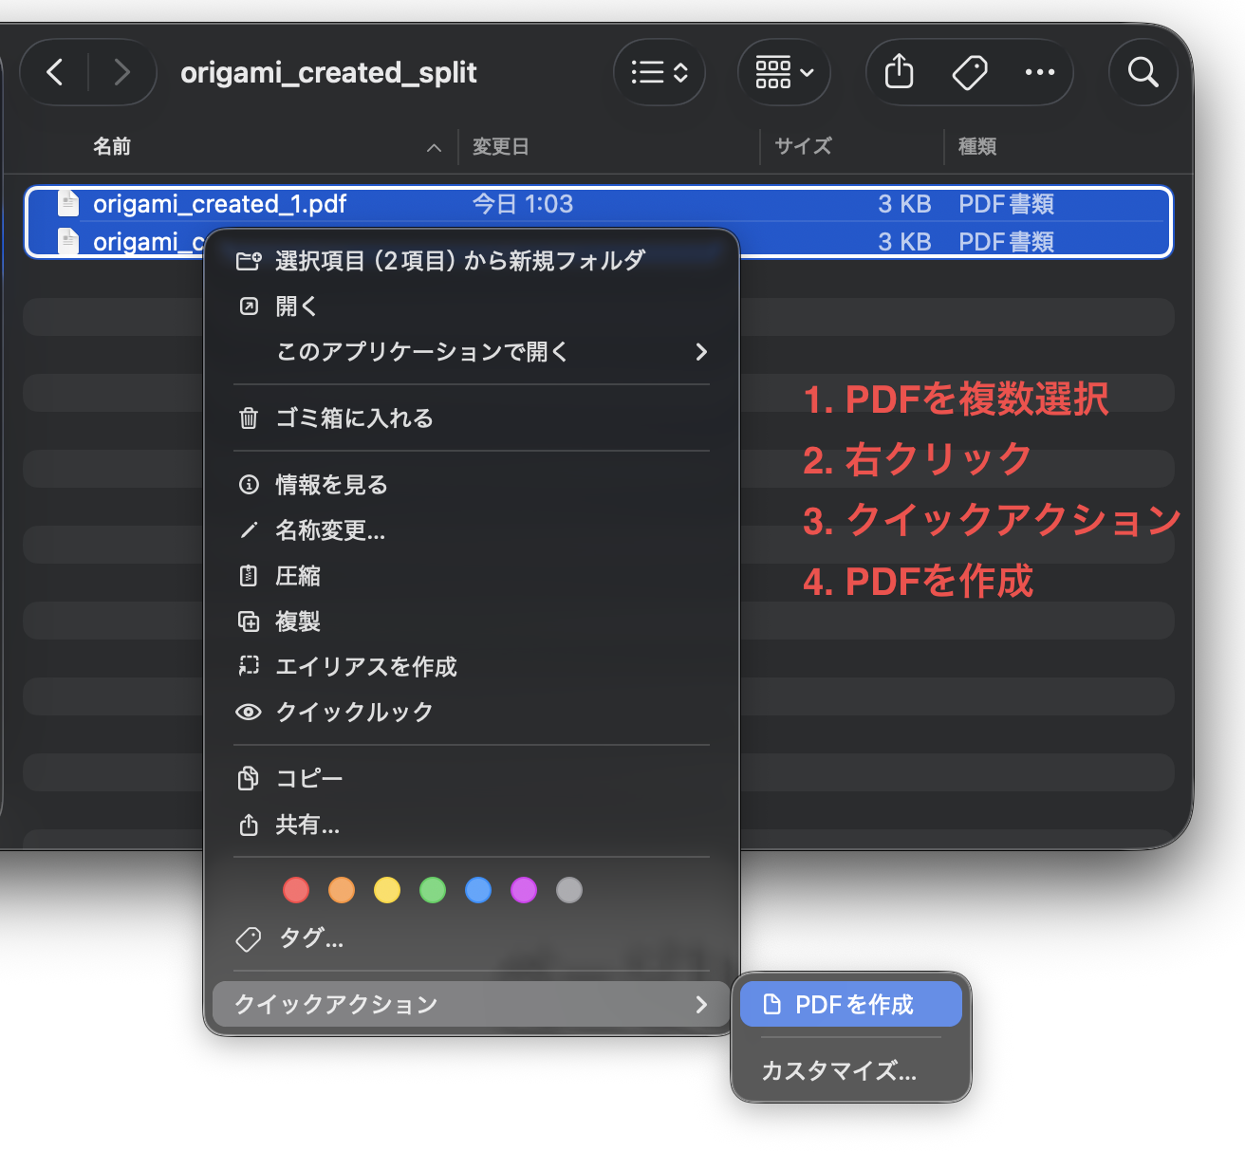Click the 今日 1:03 modification date
1245x1169 pixels.
pyautogui.click(x=523, y=204)
